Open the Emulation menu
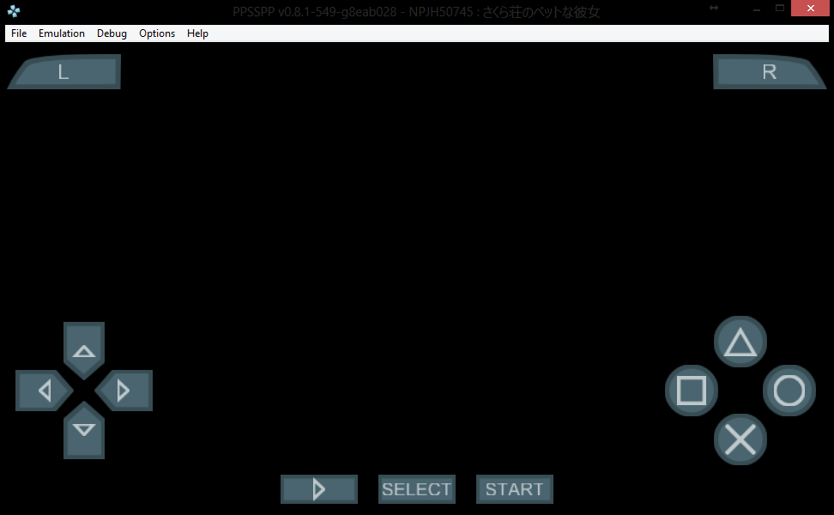The width and height of the screenshot is (834, 515). (x=62, y=33)
